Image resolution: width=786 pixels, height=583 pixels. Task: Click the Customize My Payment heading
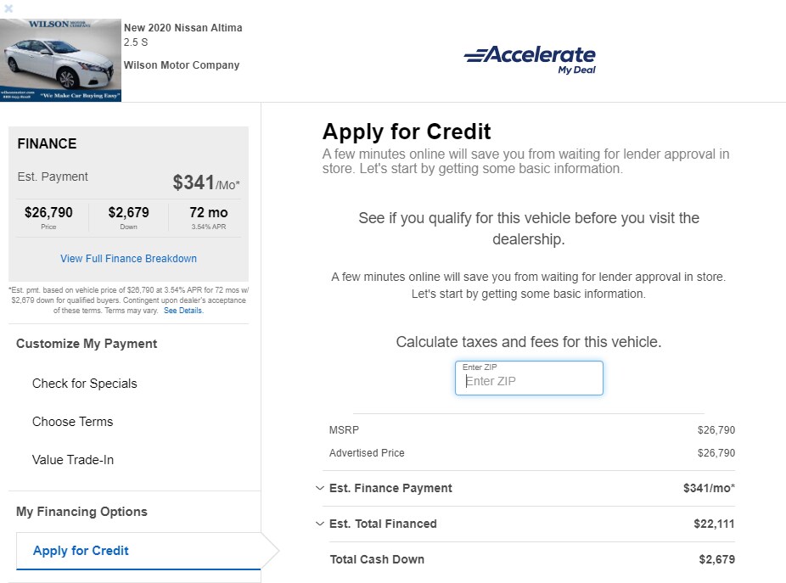[87, 344]
